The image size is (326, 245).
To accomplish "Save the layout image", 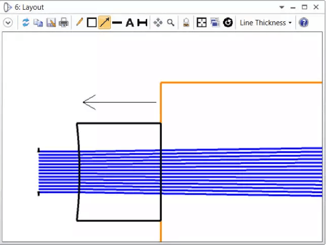I will (x=51, y=23).
